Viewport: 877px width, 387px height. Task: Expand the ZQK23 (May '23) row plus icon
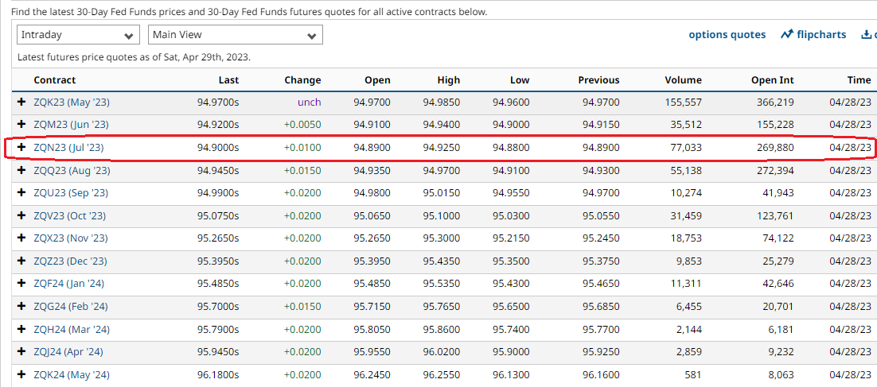(21, 103)
